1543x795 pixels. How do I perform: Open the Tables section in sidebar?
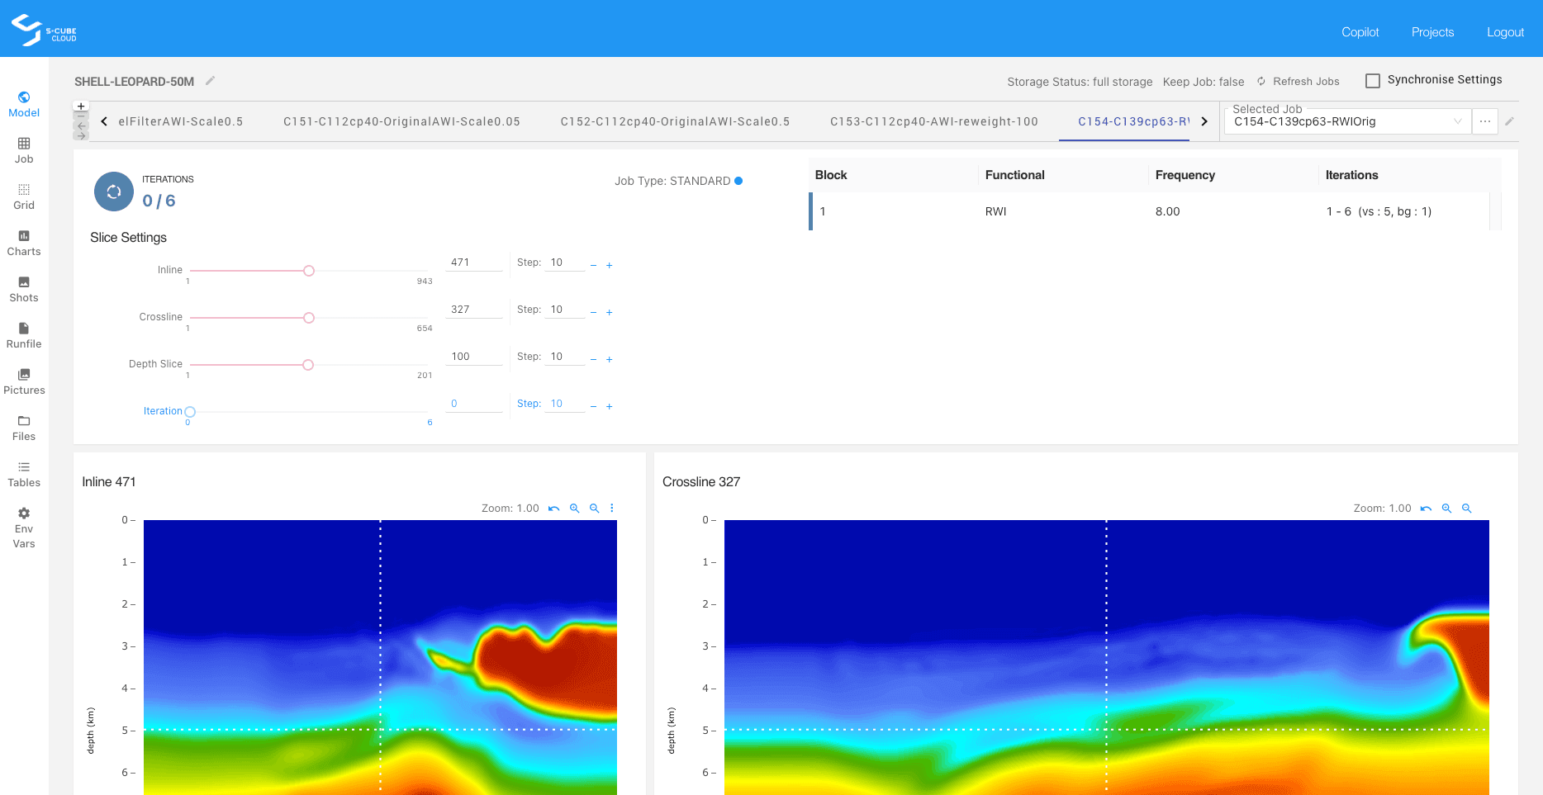(24, 475)
